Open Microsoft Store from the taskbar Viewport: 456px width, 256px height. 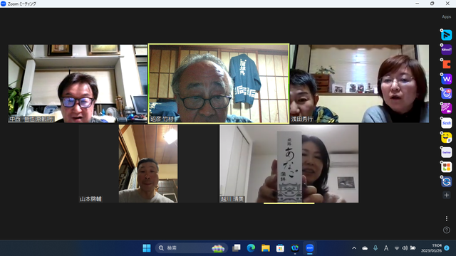(280, 248)
